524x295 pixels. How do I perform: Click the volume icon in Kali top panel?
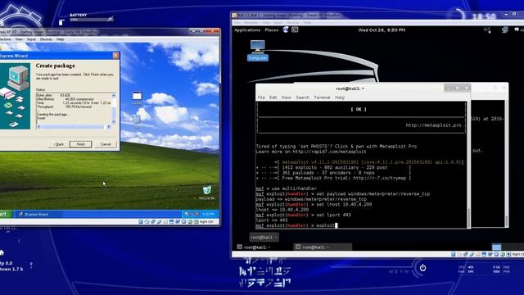click(x=487, y=30)
